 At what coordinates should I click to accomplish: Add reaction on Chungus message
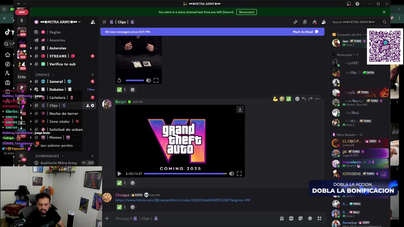tap(133, 207)
